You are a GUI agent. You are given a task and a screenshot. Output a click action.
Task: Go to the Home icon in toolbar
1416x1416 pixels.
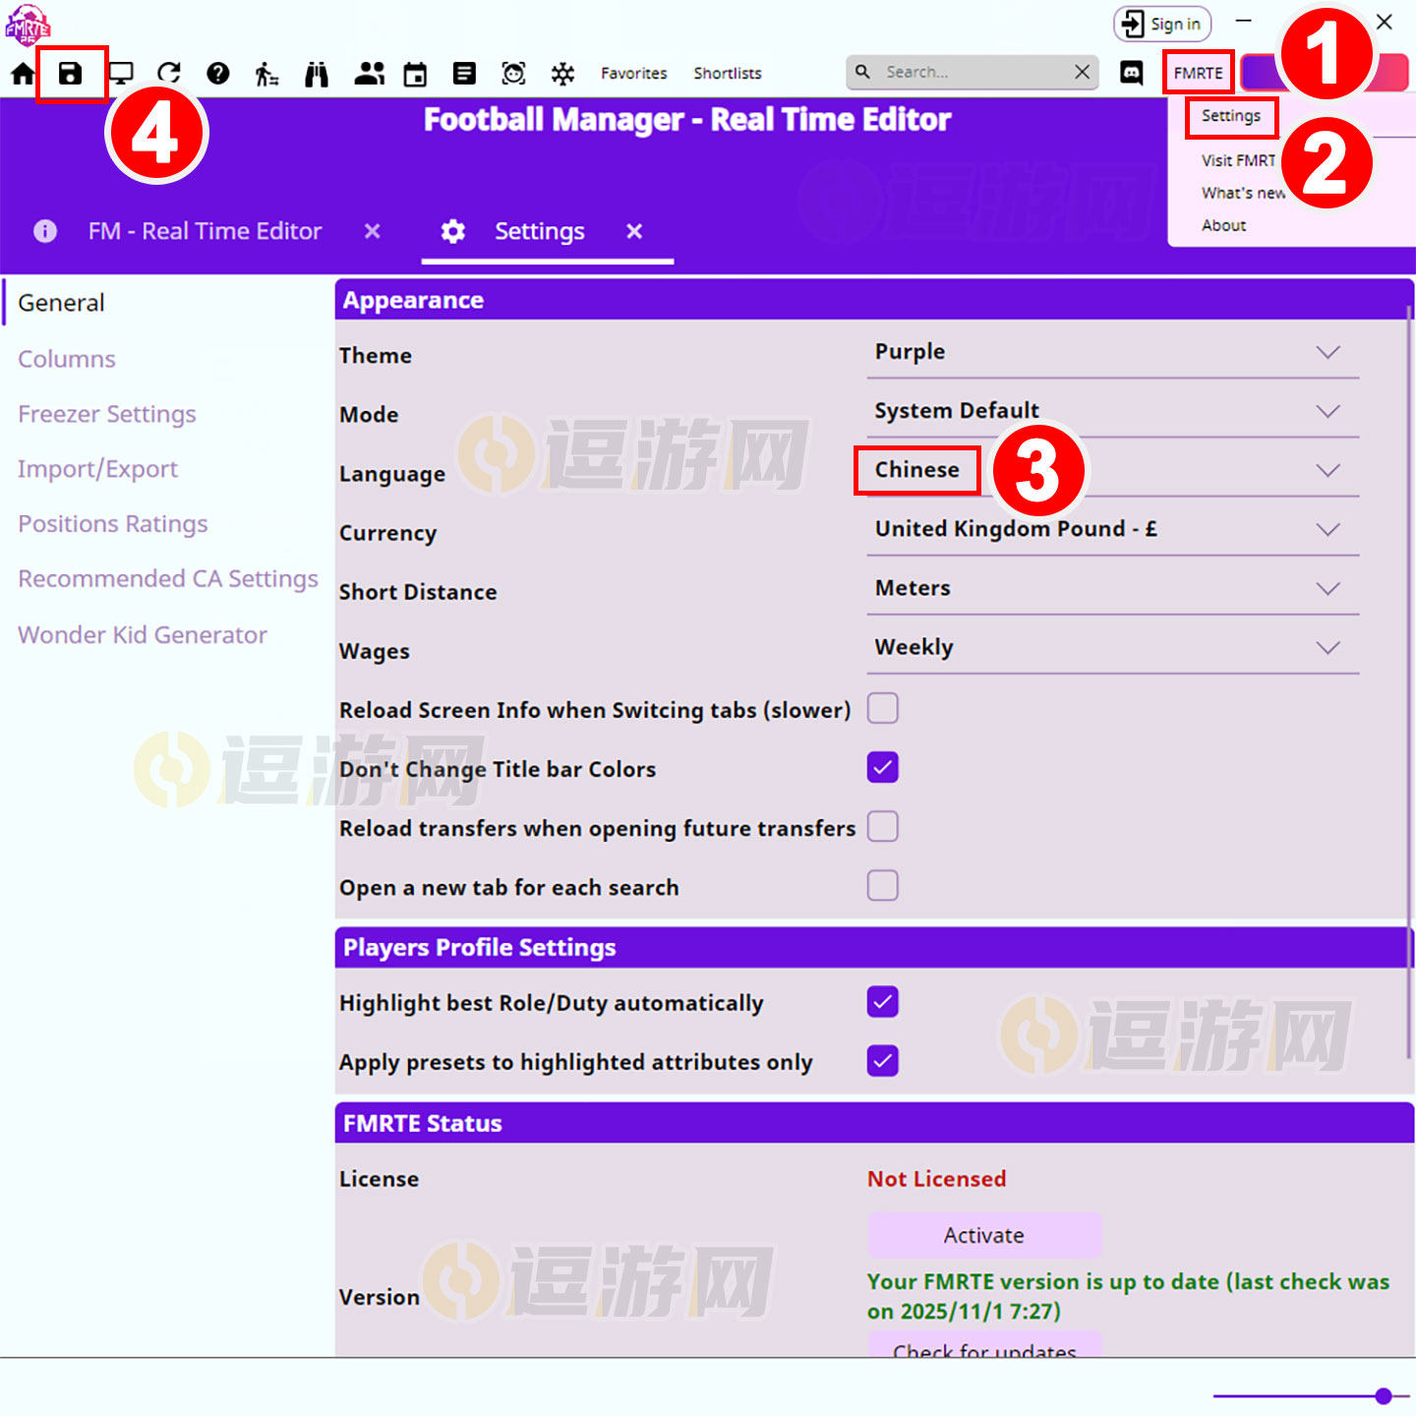23,74
